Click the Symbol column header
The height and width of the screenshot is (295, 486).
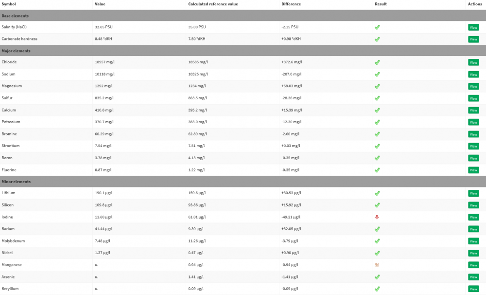9,4
